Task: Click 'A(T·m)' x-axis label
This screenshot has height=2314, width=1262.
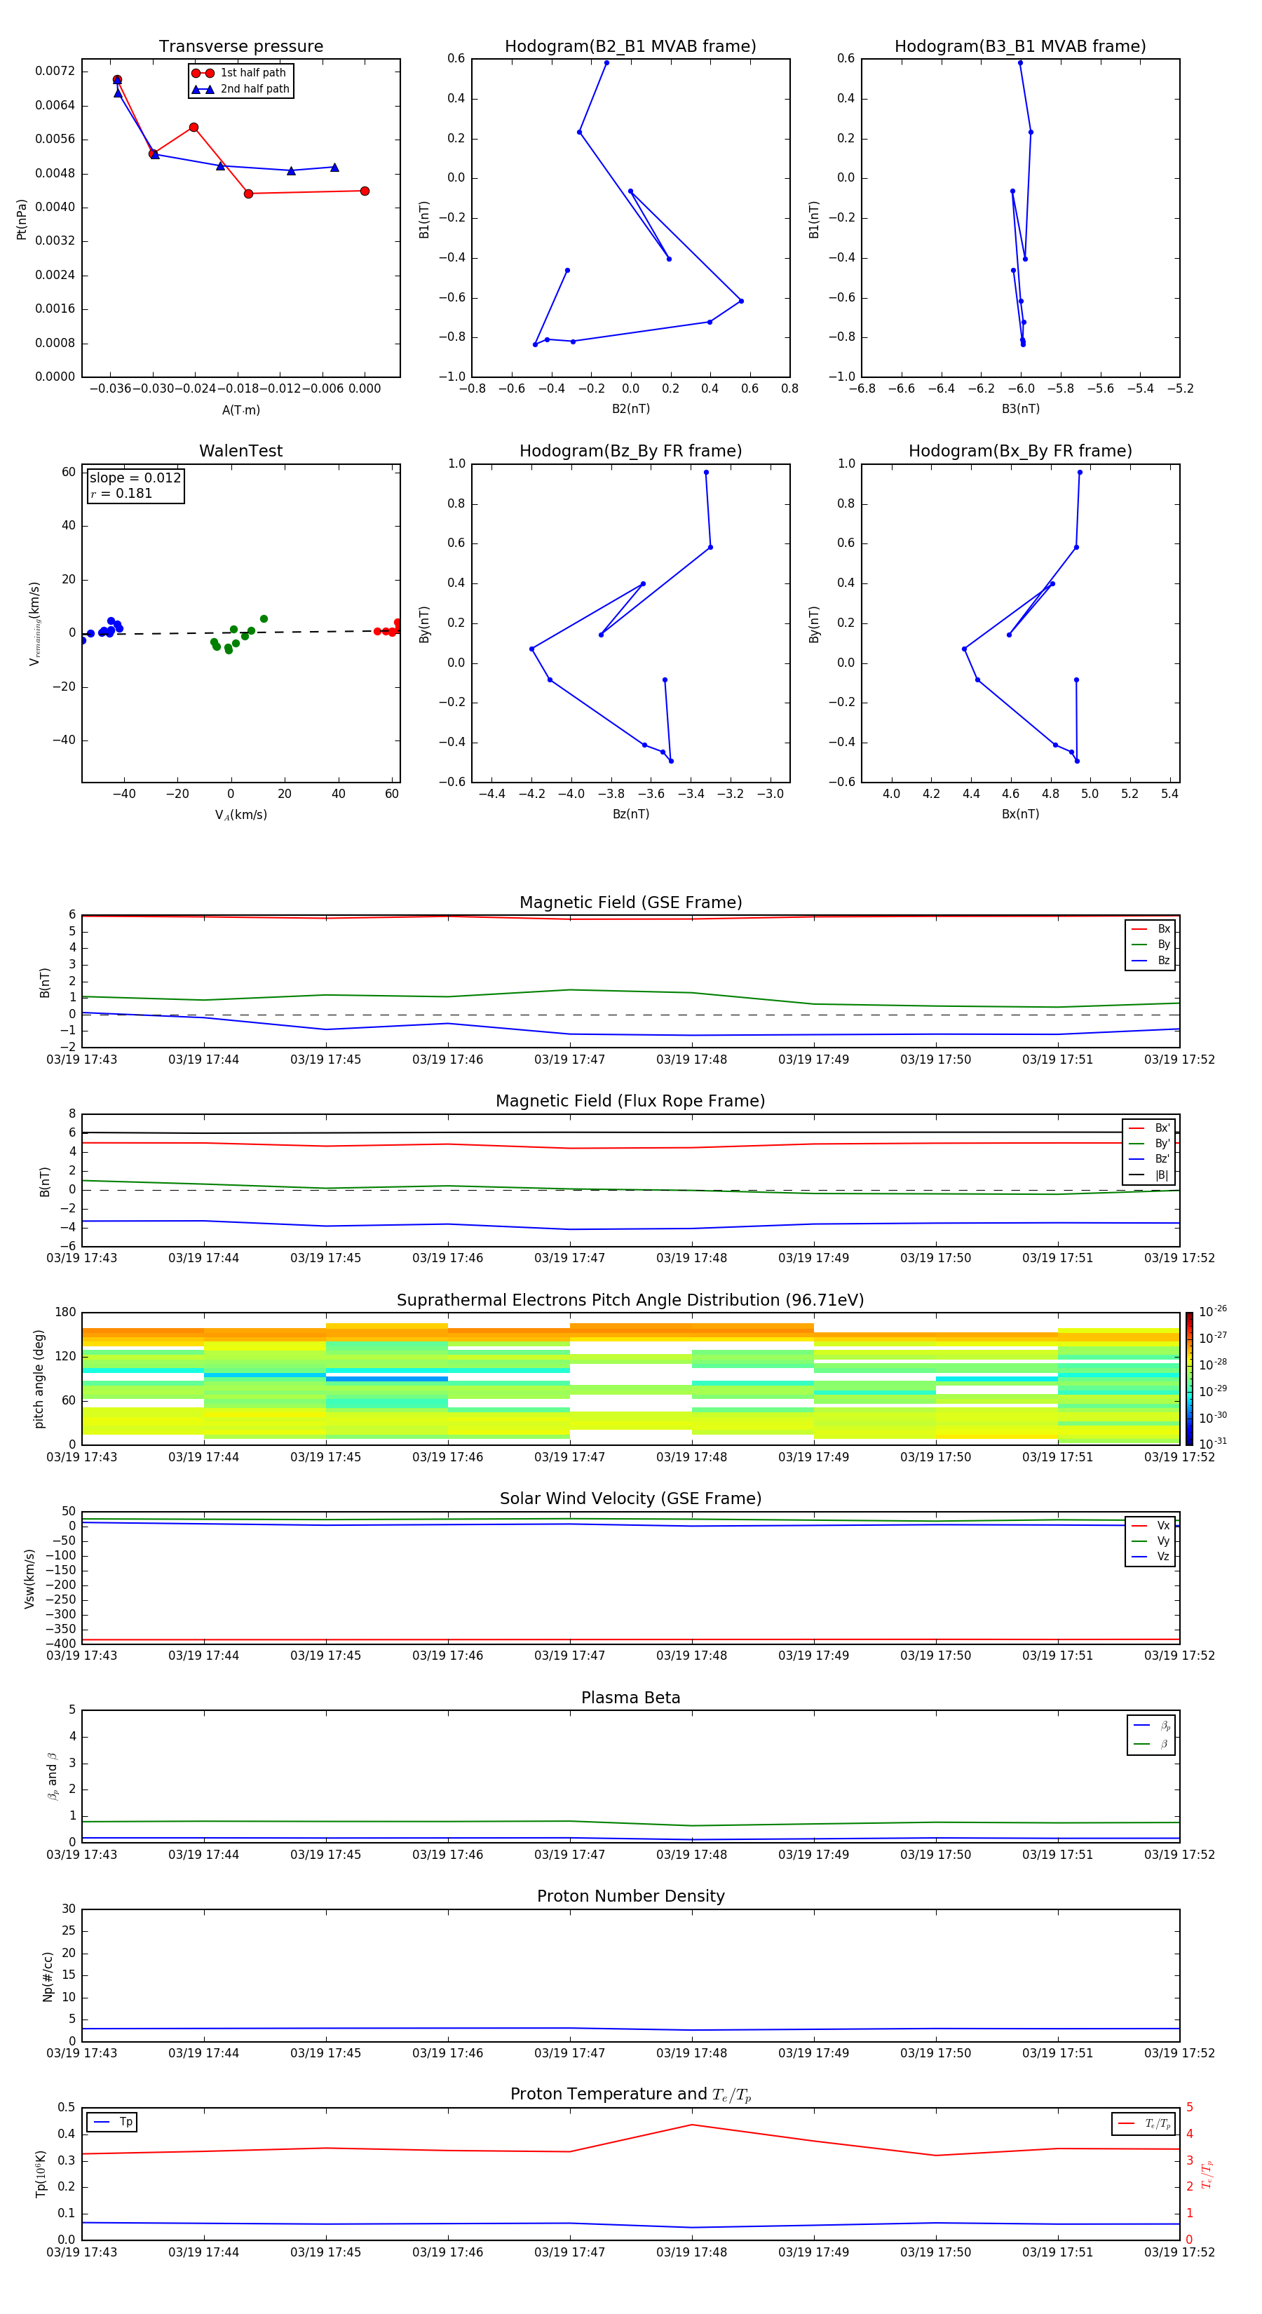Action: [240, 410]
